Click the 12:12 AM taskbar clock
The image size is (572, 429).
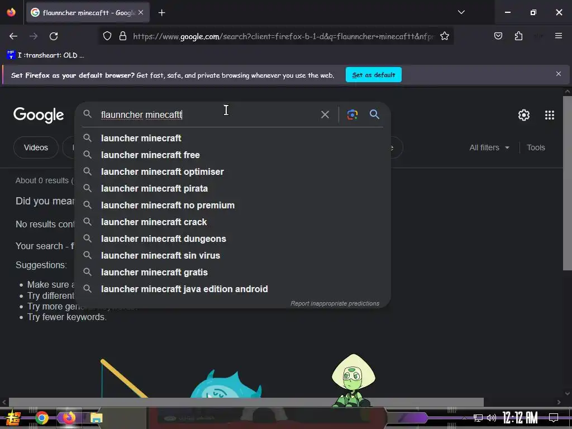click(520, 418)
